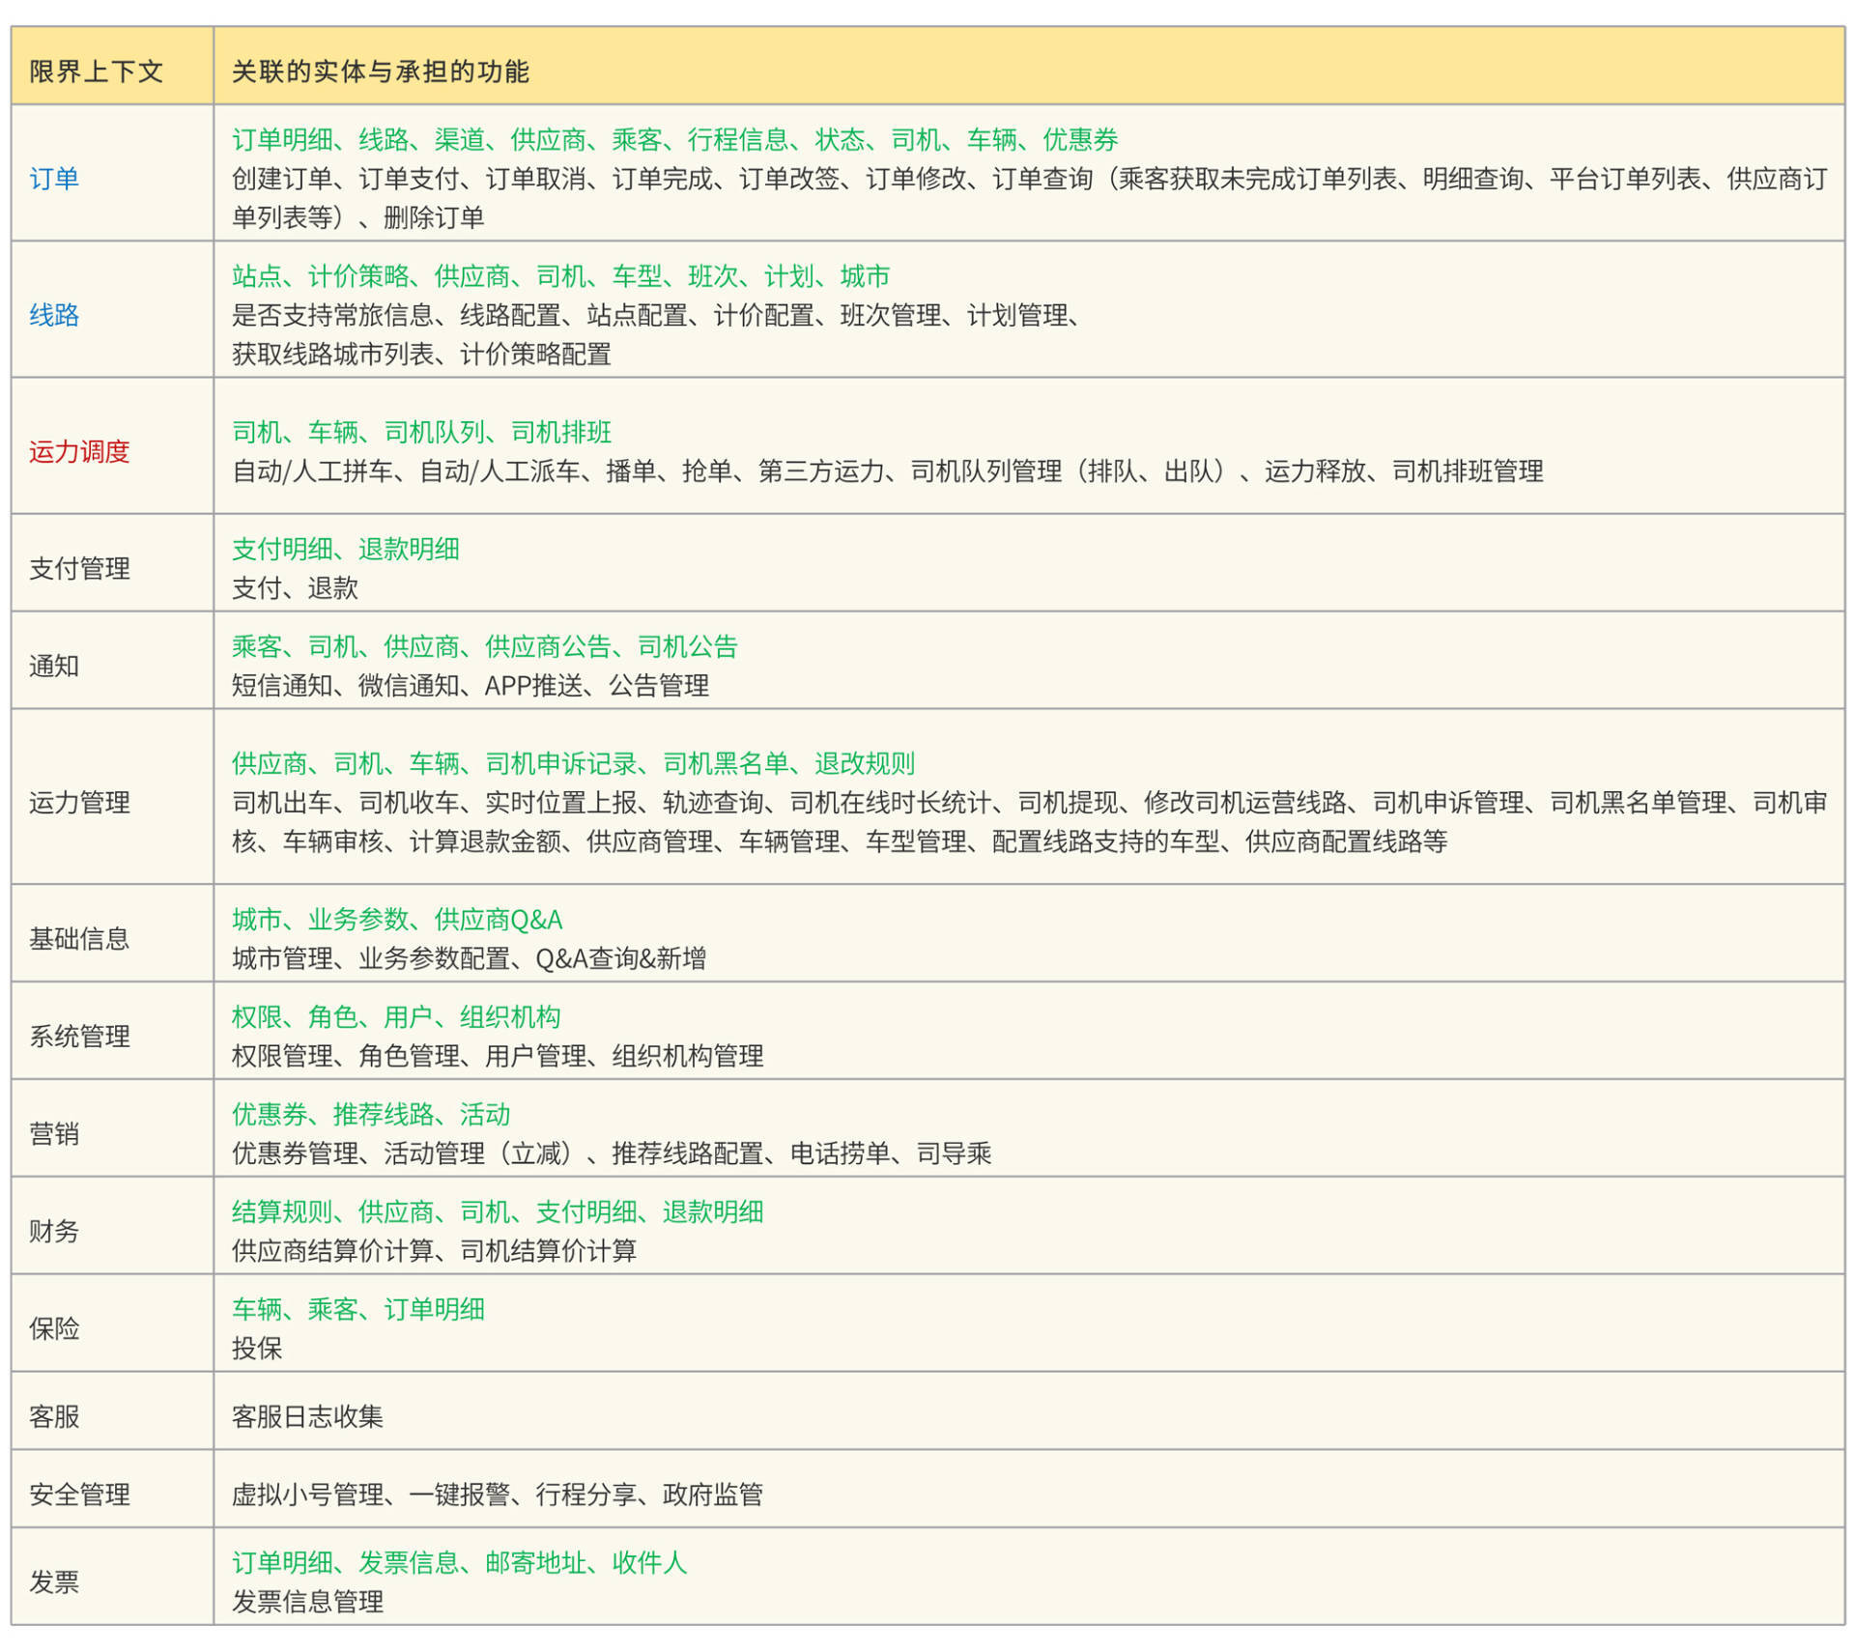Click the green 支付明细、退款明细 entity text
The height and width of the screenshot is (1651, 1855).
[345, 549]
